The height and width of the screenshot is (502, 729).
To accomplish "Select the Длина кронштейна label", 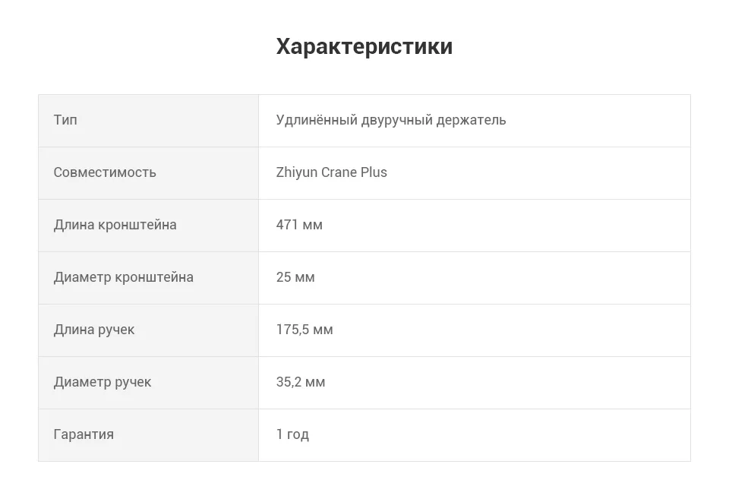I will 115,225.
